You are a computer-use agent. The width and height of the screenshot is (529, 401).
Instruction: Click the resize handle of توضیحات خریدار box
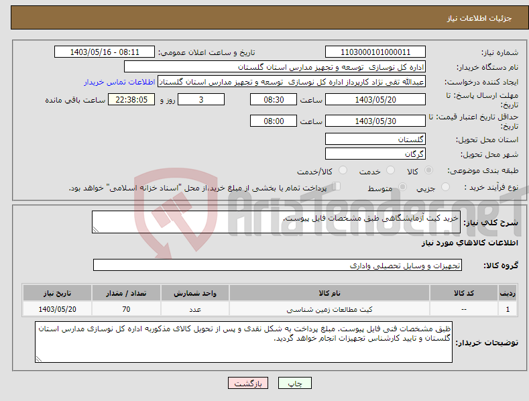point(39,359)
